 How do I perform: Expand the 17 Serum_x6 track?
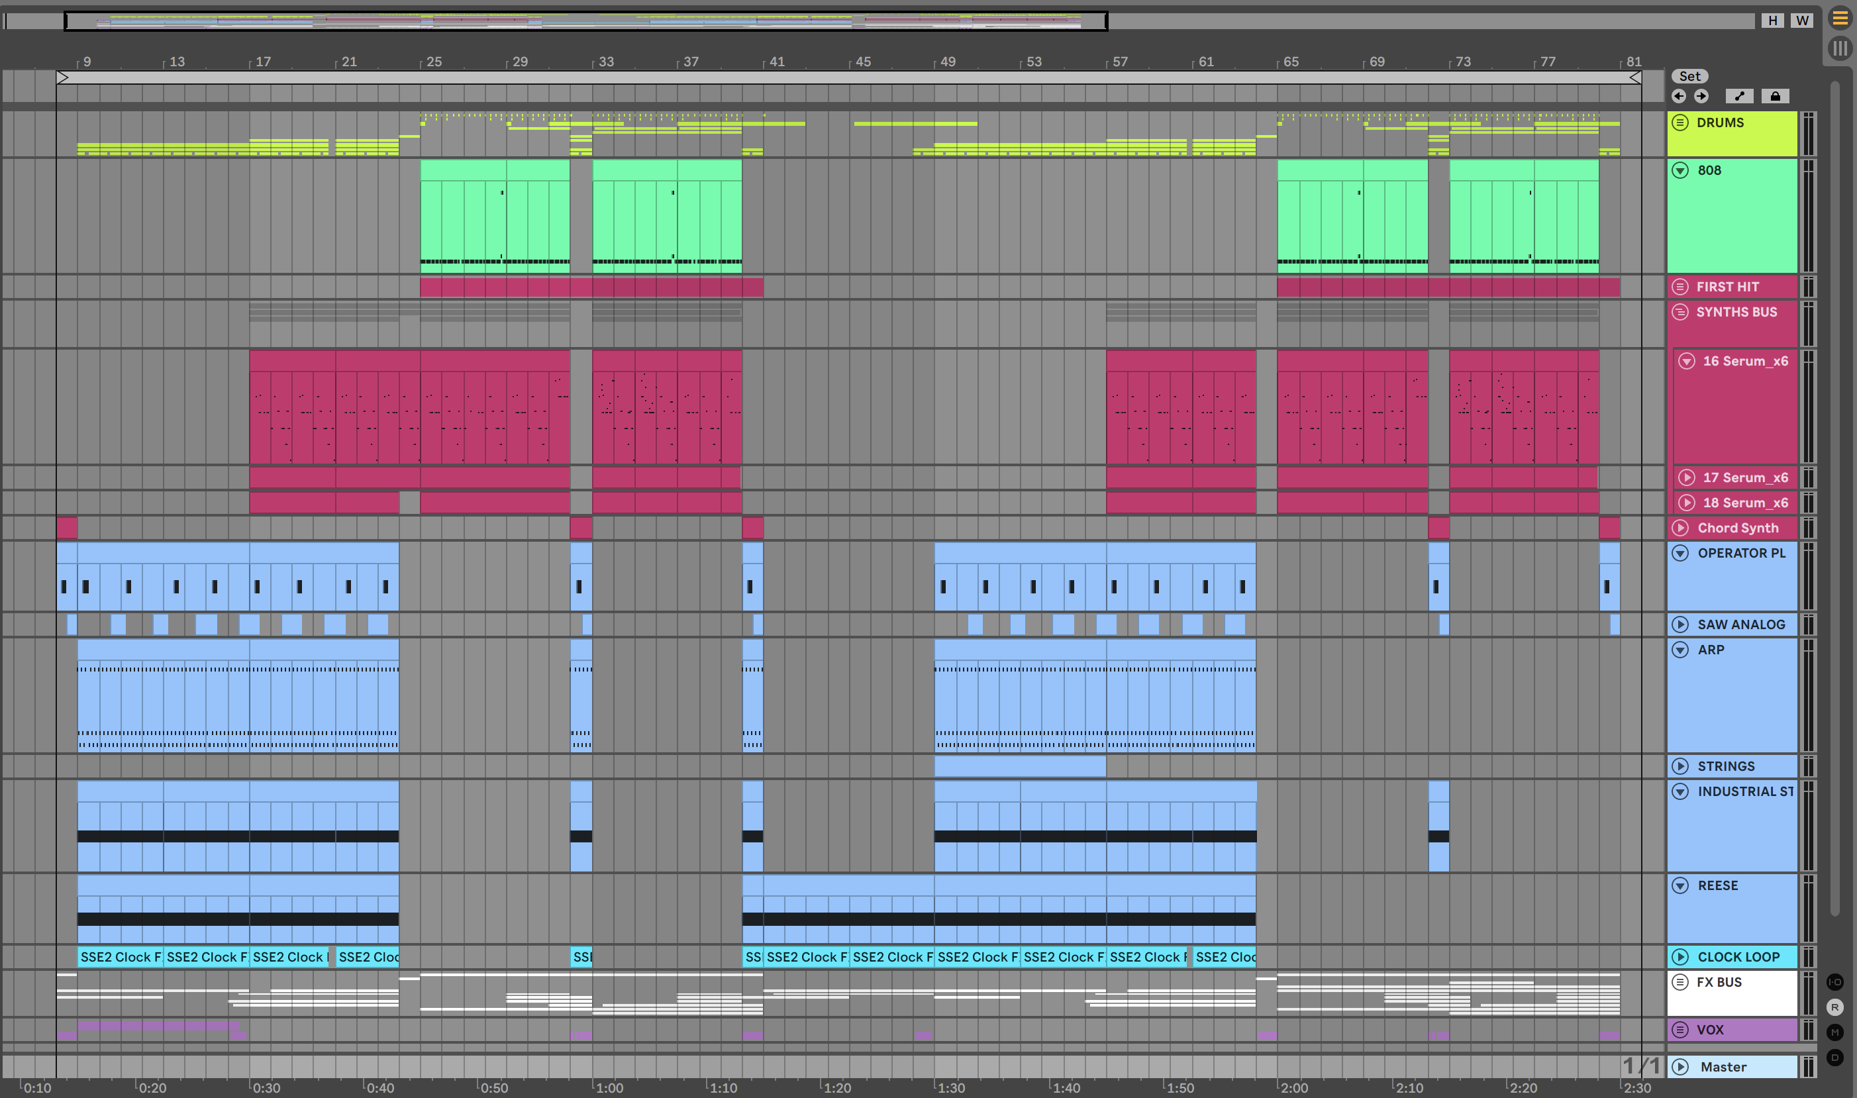point(1687,477)
